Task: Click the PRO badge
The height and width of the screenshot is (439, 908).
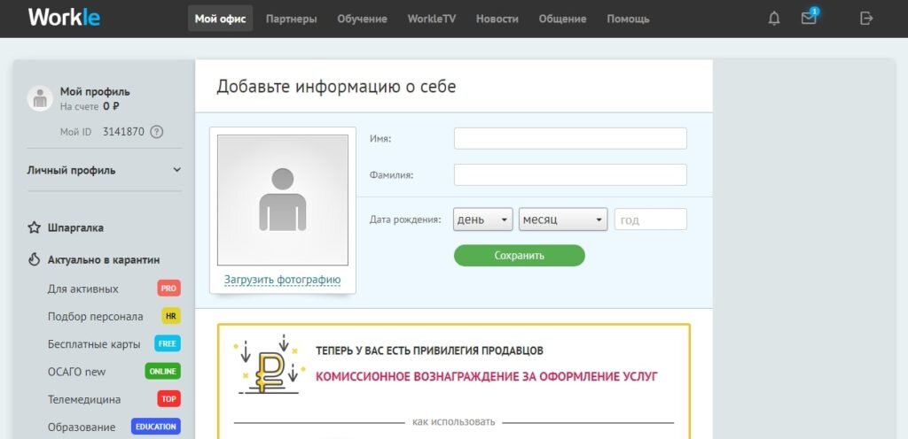Action: (x=168, y=289)
